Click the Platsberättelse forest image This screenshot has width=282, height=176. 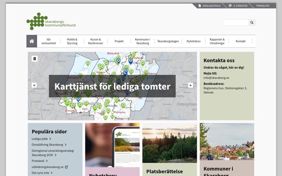pos(170,143)
